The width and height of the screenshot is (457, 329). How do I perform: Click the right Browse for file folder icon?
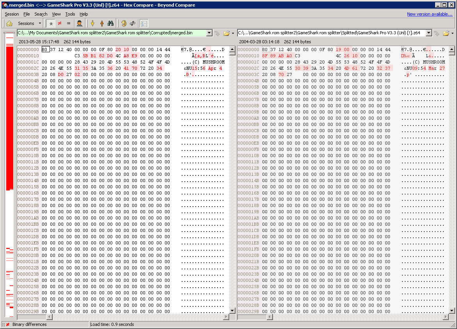pos(446,33)
